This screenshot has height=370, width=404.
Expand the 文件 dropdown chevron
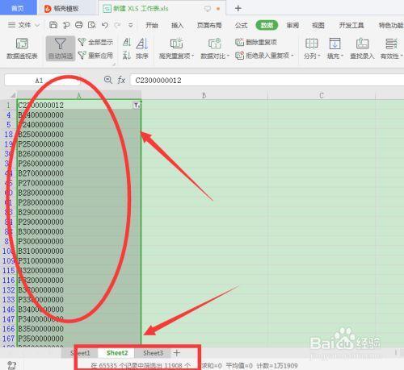click(x=37, y=25)
